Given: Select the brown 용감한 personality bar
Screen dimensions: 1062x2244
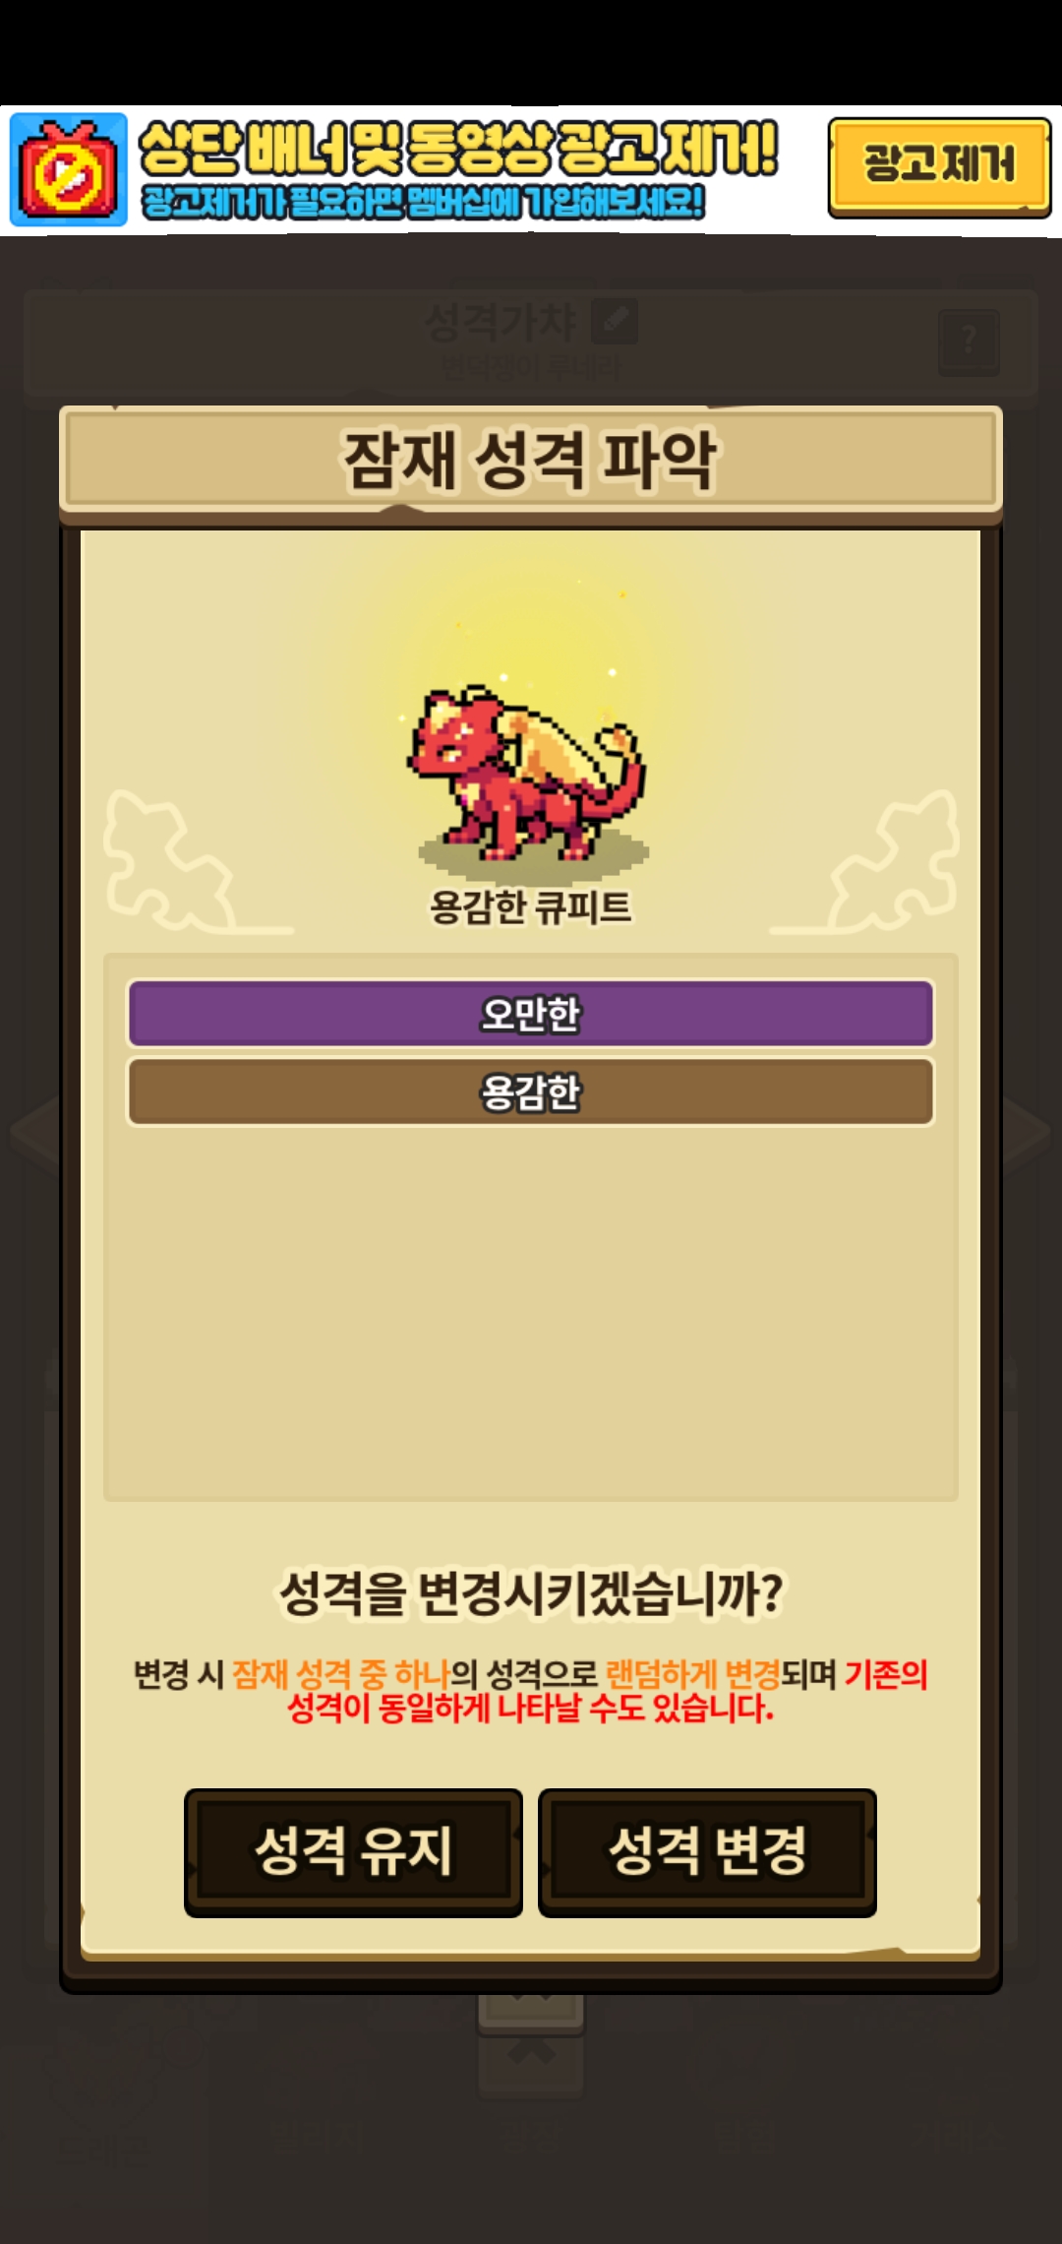Looking at the screenshot, I should pos(531,1091).
